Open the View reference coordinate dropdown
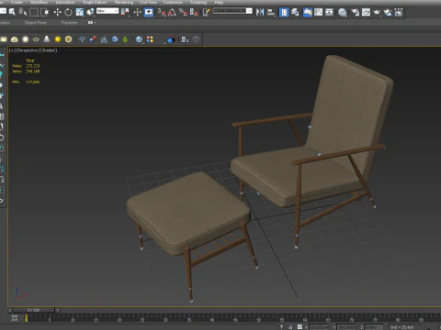441x330 pixels. click(x=107, y=11)
